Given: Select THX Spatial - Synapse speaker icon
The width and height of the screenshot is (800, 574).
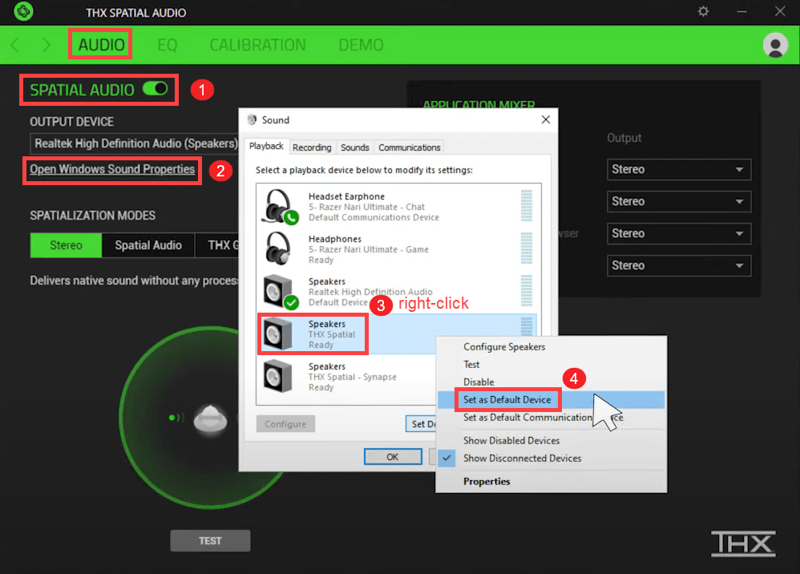Looking at the screenshot, I should coord(278,377).
